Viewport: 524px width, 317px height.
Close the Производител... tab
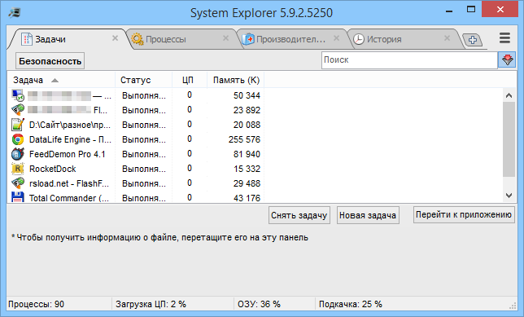click(337, 38)
